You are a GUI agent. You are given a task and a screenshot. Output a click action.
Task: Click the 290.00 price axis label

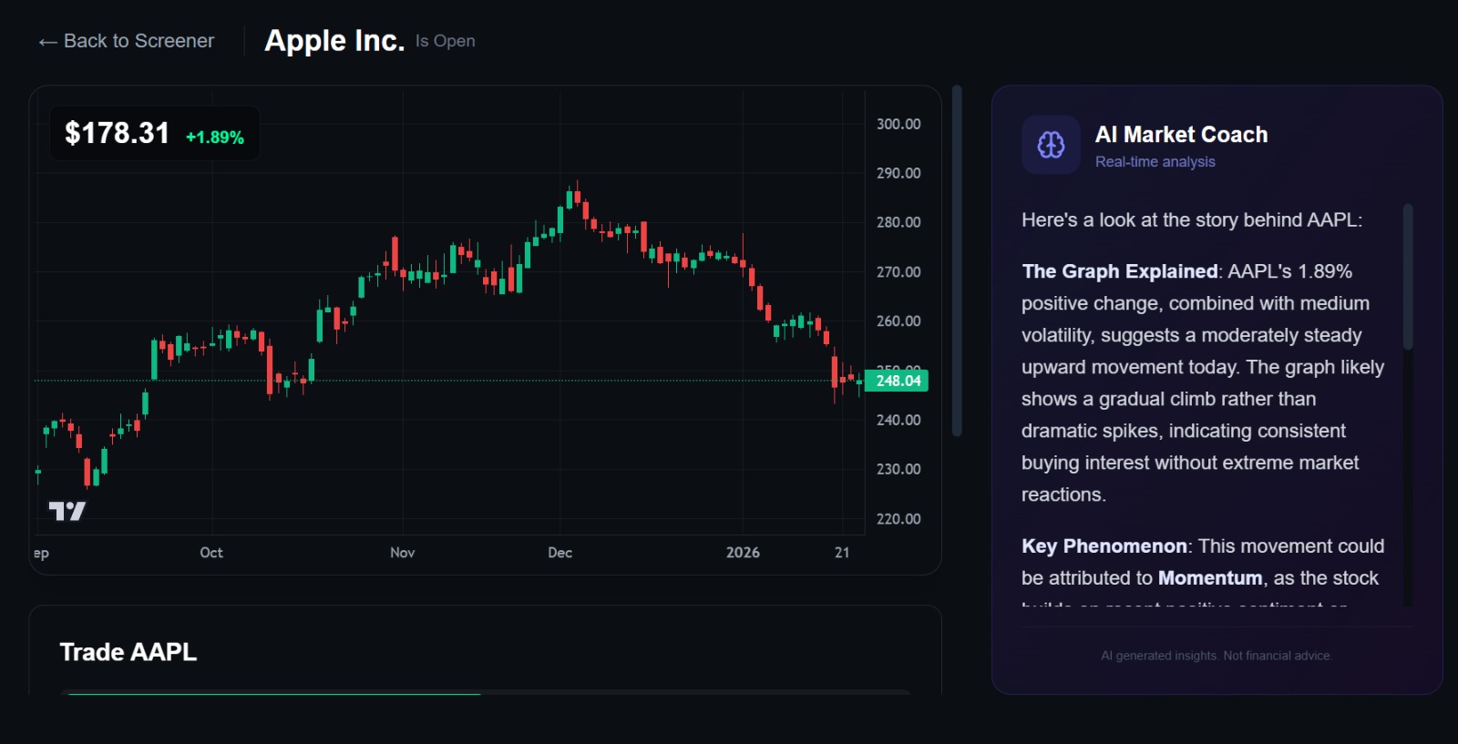898,173
